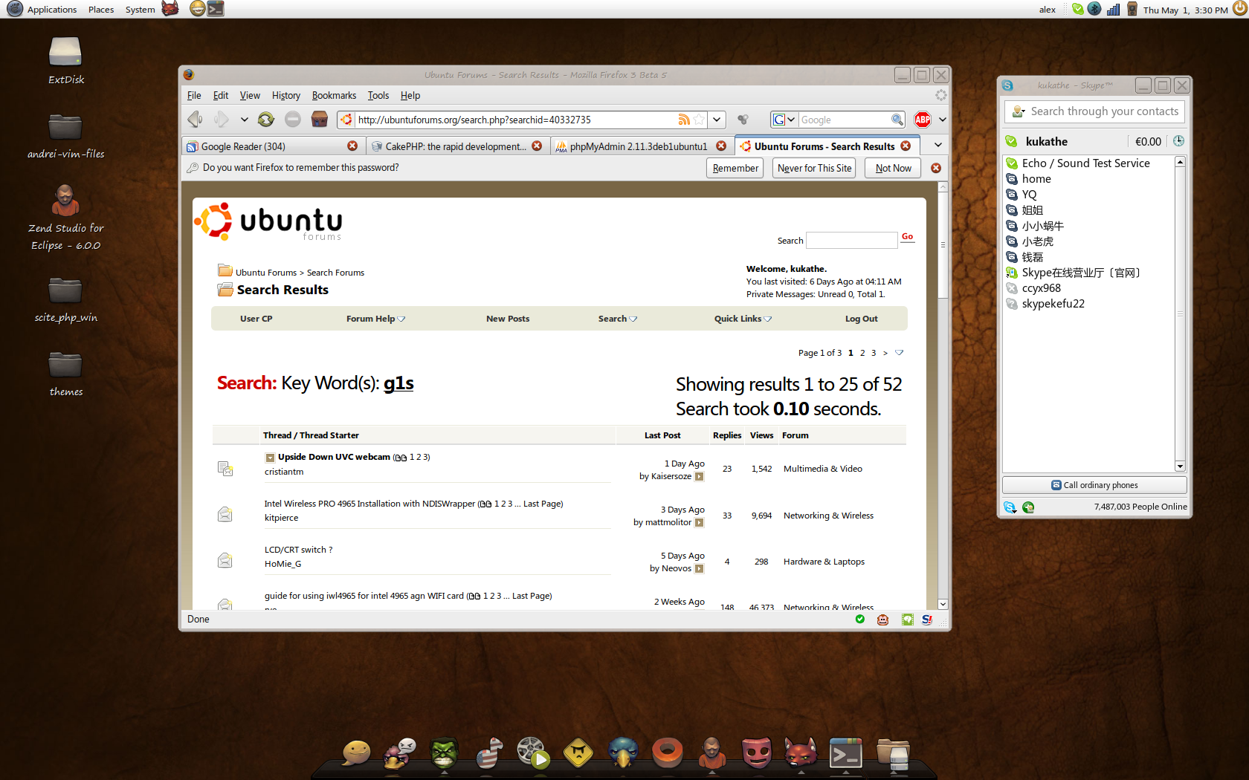
Task: Open the address bar URL history dropdown
Action: [x=717, y=120]
